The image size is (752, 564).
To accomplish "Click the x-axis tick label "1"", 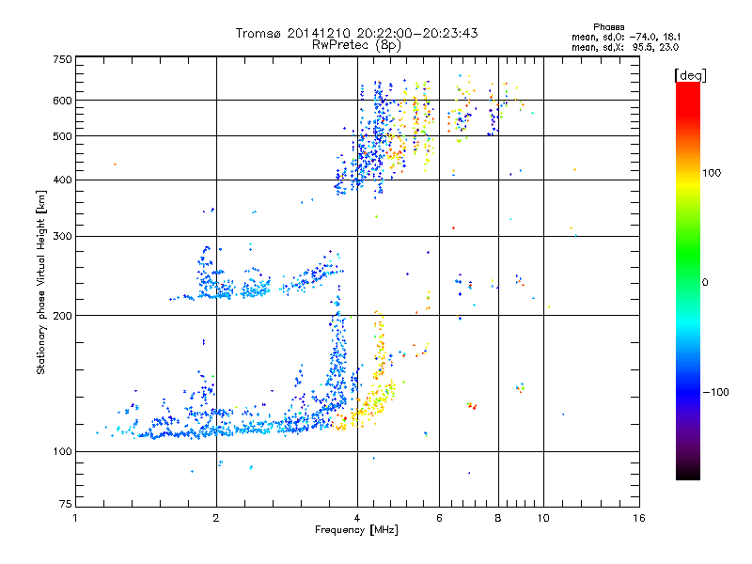I will coord(75,518).
